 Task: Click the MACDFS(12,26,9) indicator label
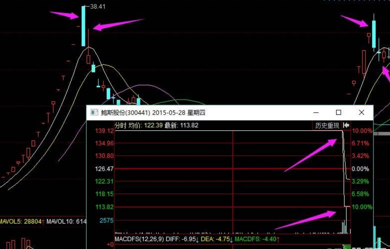pyautogui.click(x=139, y=239)
